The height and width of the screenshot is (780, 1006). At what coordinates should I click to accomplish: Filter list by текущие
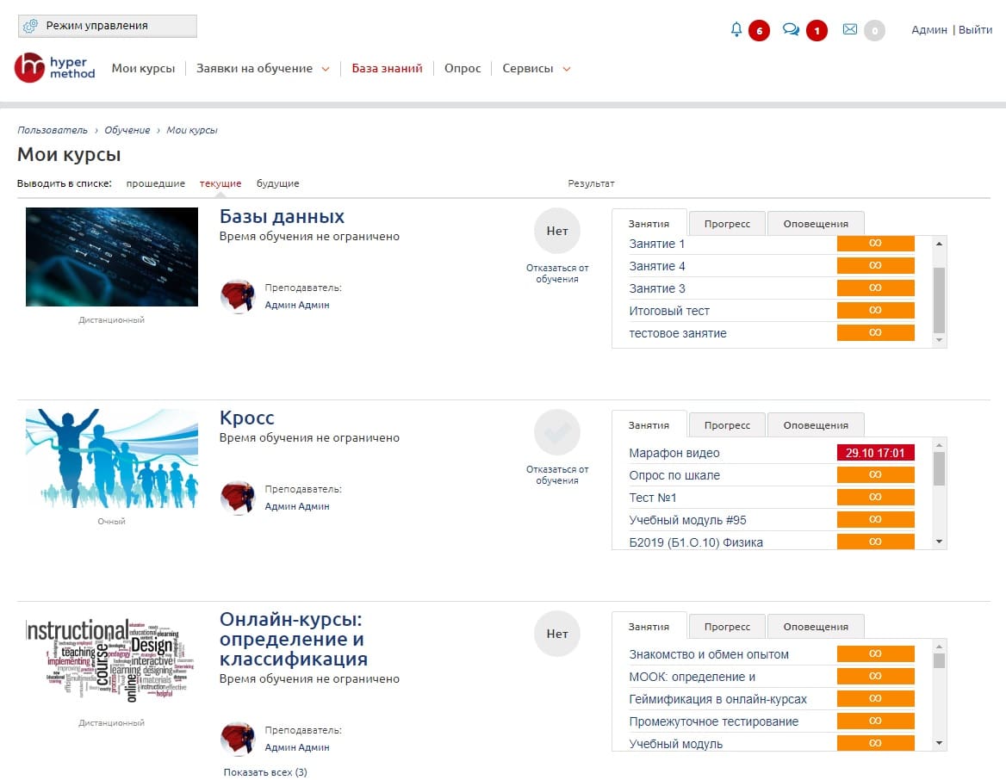220,183
